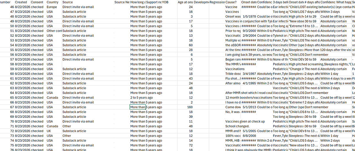Image resolution: width=355 pixels, height=151 pixels.
Task: Click the "Other cont" country cell in row 51
Action: click(54, 31)
